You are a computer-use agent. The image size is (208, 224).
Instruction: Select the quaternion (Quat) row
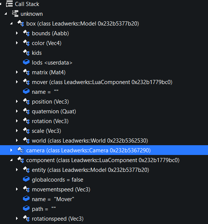point(104,111)
